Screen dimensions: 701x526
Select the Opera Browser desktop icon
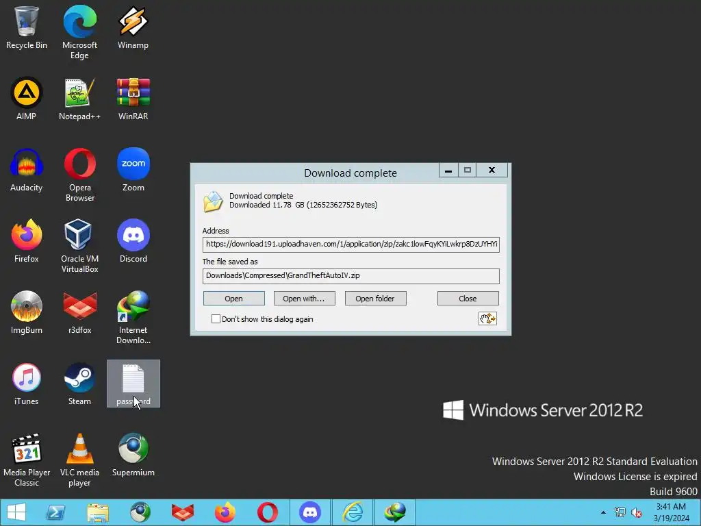pyautogui.click(x=79, y=175)
